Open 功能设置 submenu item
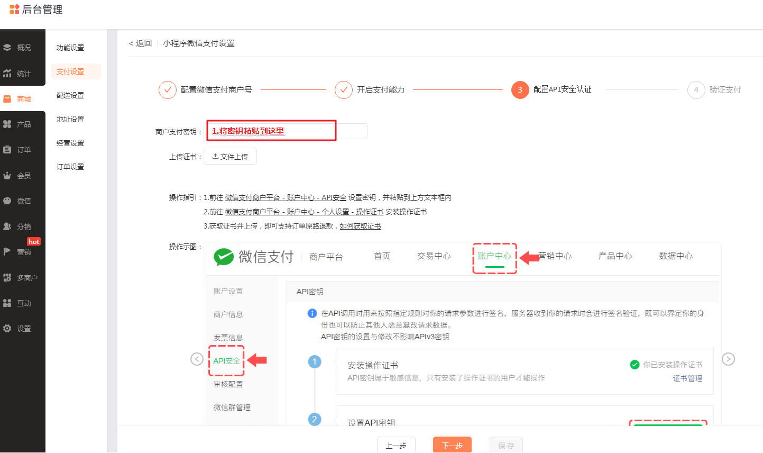Image resolution: width=763 pixels, height=453 pixels. tap(70, 48)
